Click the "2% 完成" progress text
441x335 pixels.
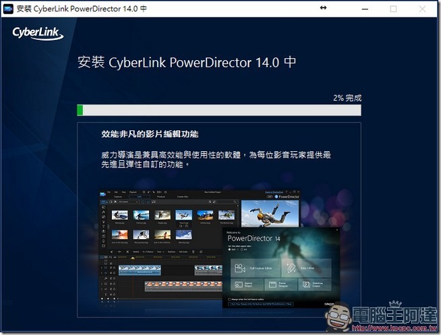coord(347,98)
